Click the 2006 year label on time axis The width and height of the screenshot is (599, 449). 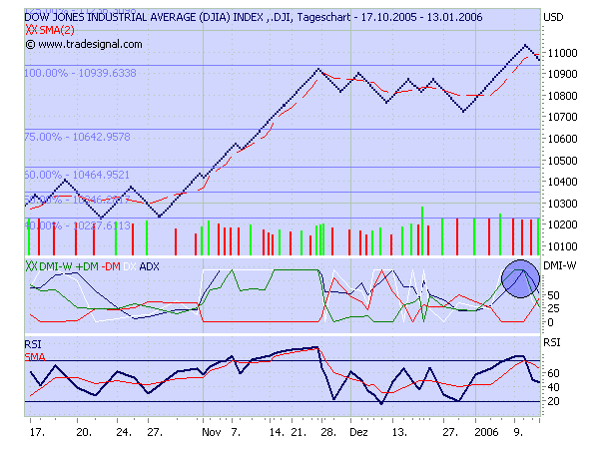[486, 432]
